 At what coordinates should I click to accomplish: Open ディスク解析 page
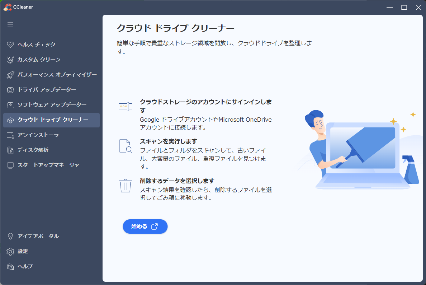[51, 150]
